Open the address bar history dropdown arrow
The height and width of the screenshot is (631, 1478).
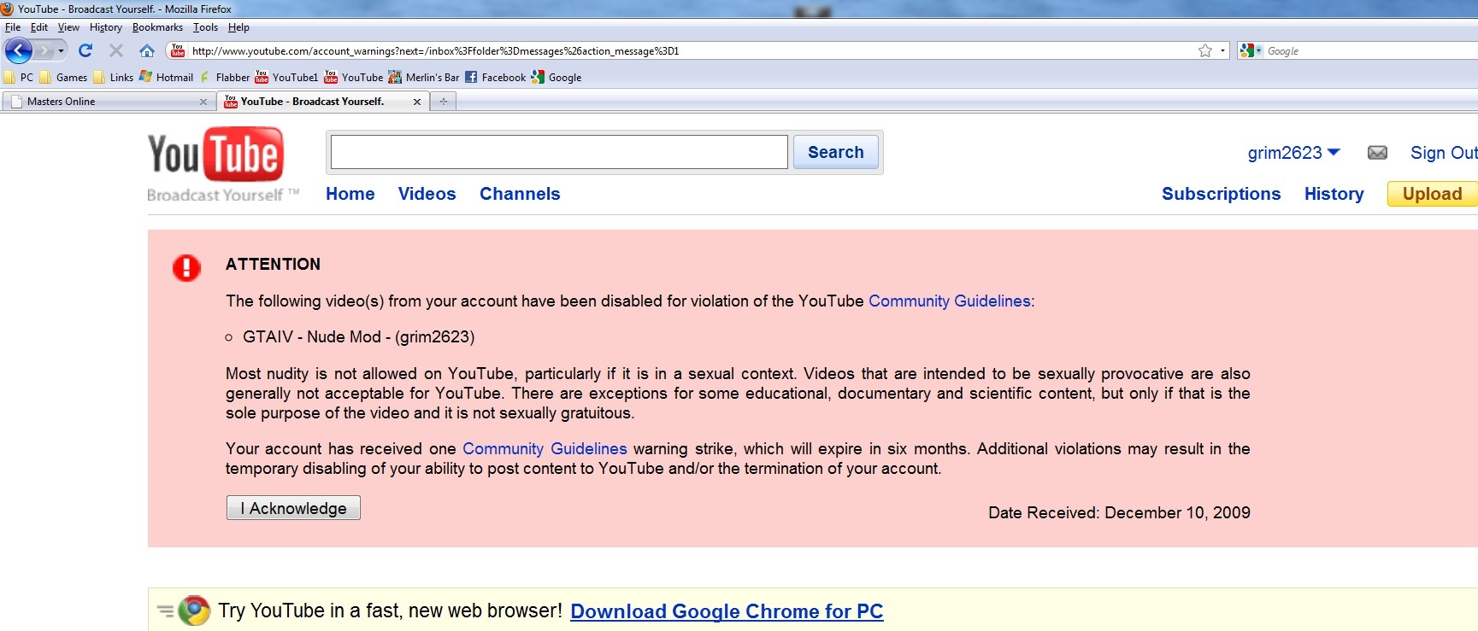click(1222, 51)
